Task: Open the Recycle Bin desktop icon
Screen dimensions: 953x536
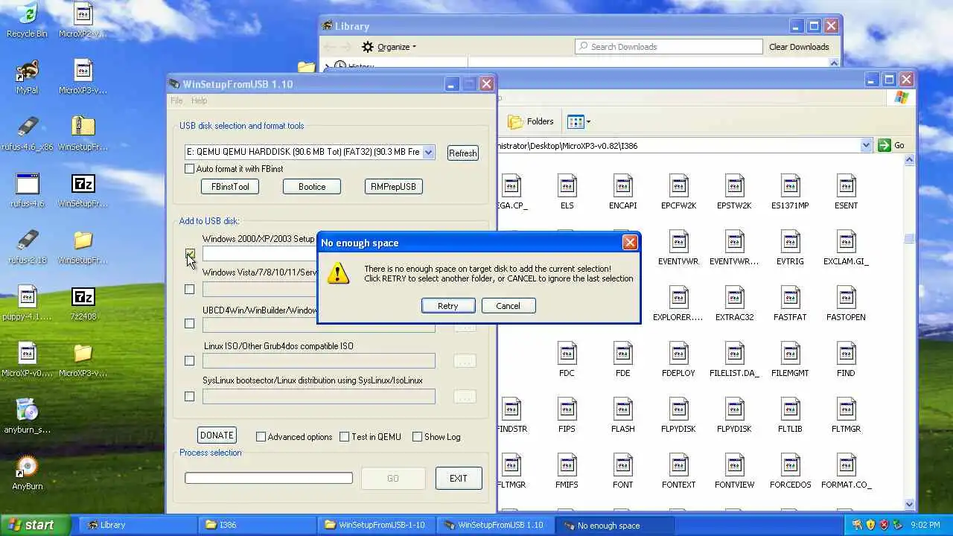Action: pyautogui.click(x=27, y=19)
